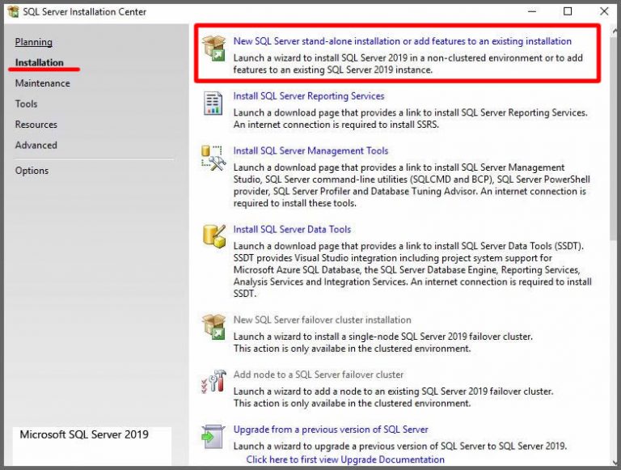621x470 pixels.
Task: Click the failover cluster installation box icon
Action: (x=213, y=327)
